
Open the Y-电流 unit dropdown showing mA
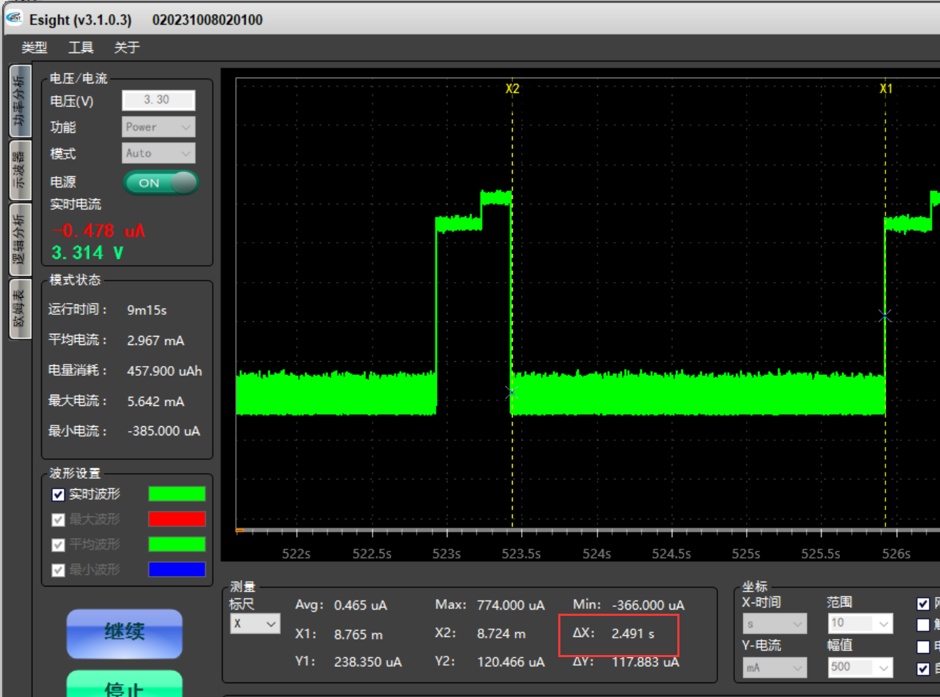coord(775,668)
